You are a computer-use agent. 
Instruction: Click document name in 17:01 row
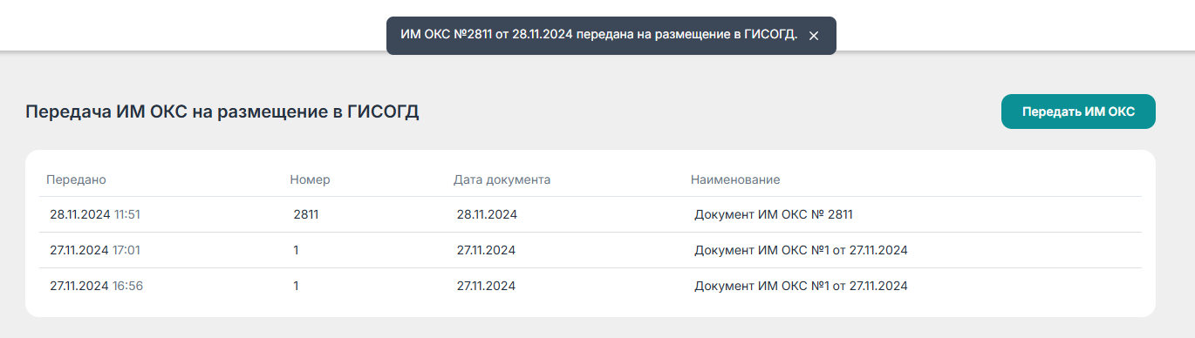tap(801, 250)
